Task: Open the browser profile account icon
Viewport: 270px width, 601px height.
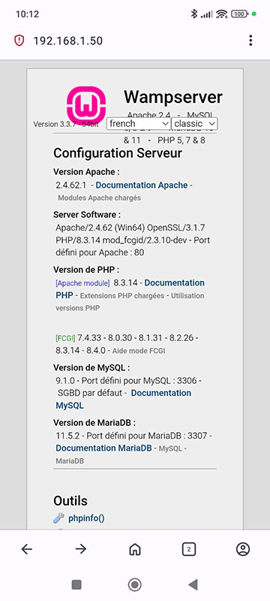Action: point(243,549)
